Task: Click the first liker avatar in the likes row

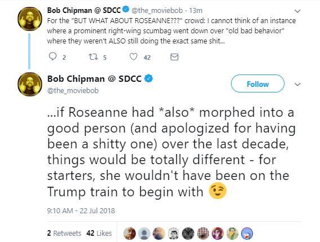Action: (130, 234)
